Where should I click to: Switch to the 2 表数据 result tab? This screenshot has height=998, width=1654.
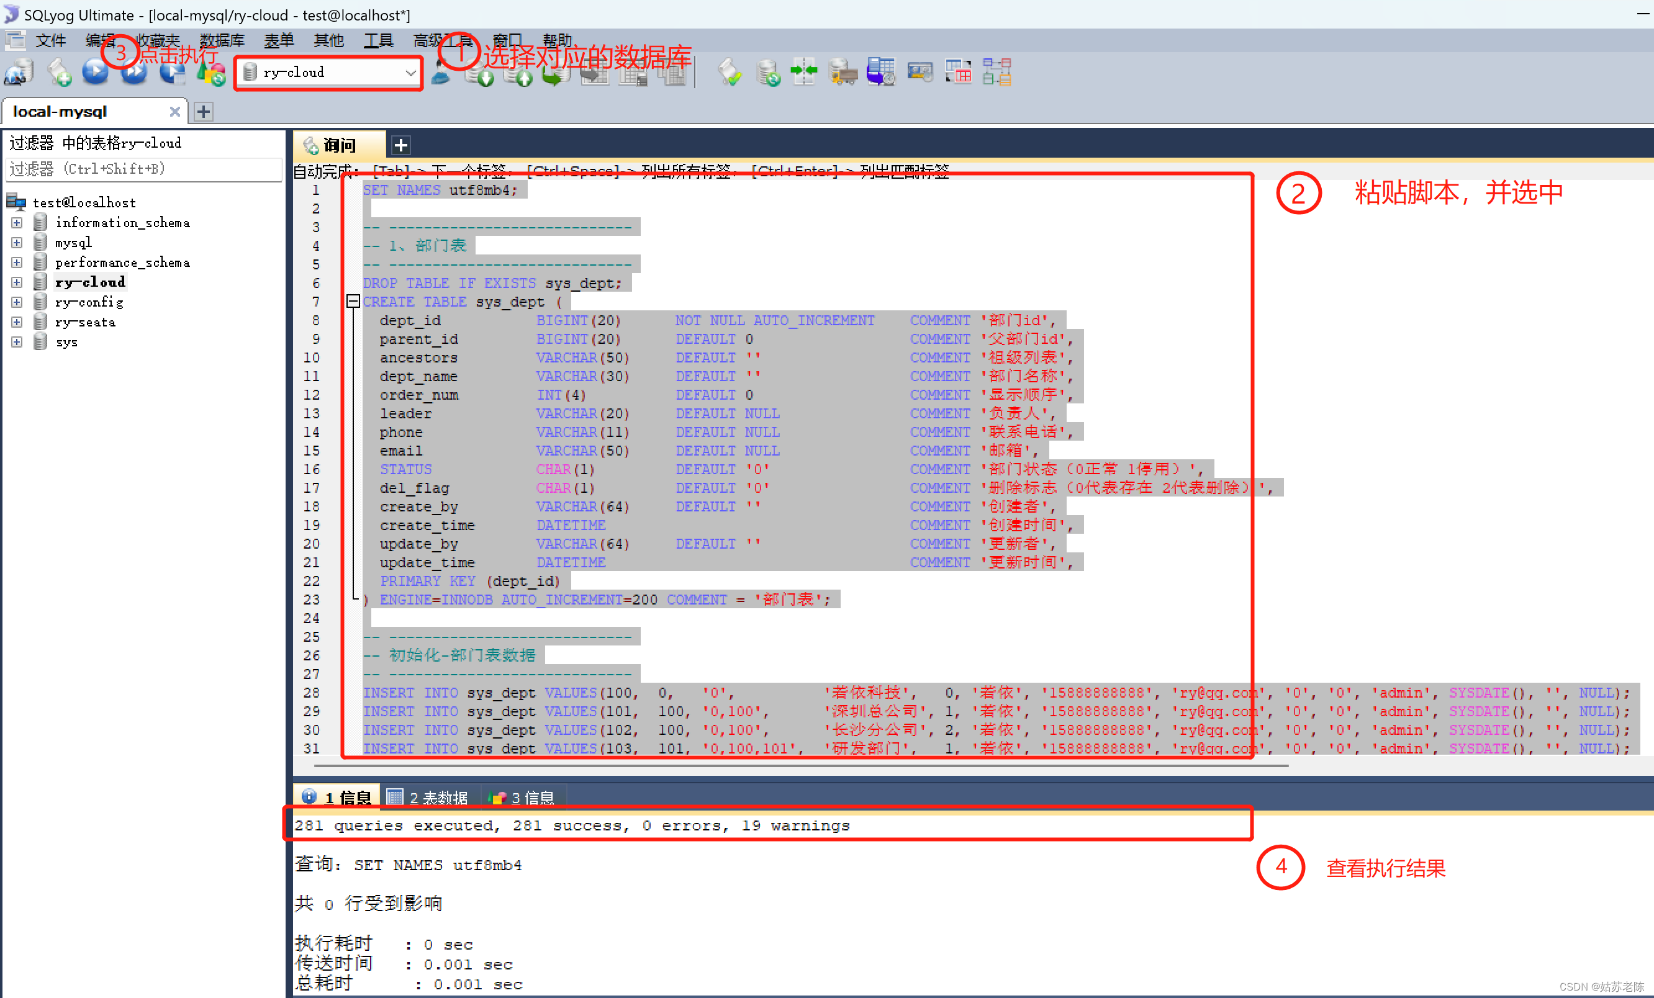[x=429, y=798]
